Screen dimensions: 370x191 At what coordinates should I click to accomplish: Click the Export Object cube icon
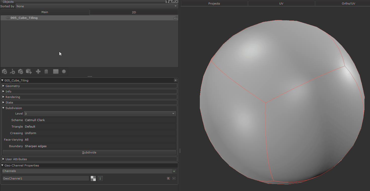coord(29,72)
